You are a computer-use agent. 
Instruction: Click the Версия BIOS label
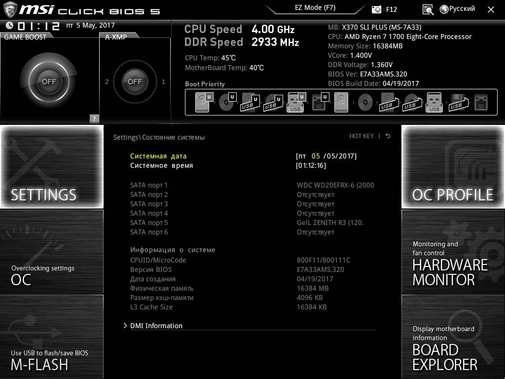tap(151, 269)
